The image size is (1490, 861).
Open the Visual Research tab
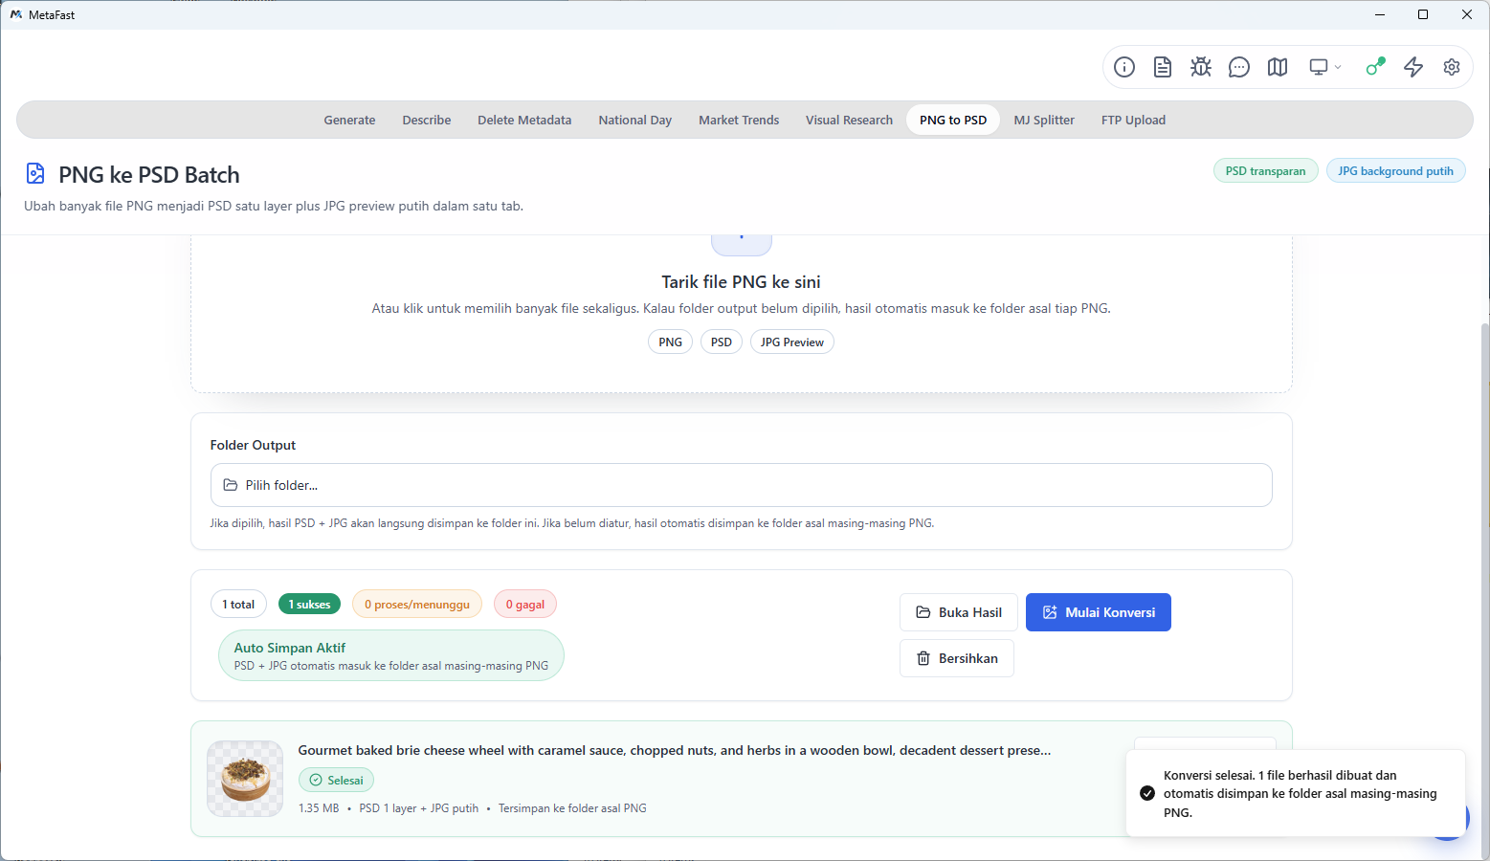point(849,120)
